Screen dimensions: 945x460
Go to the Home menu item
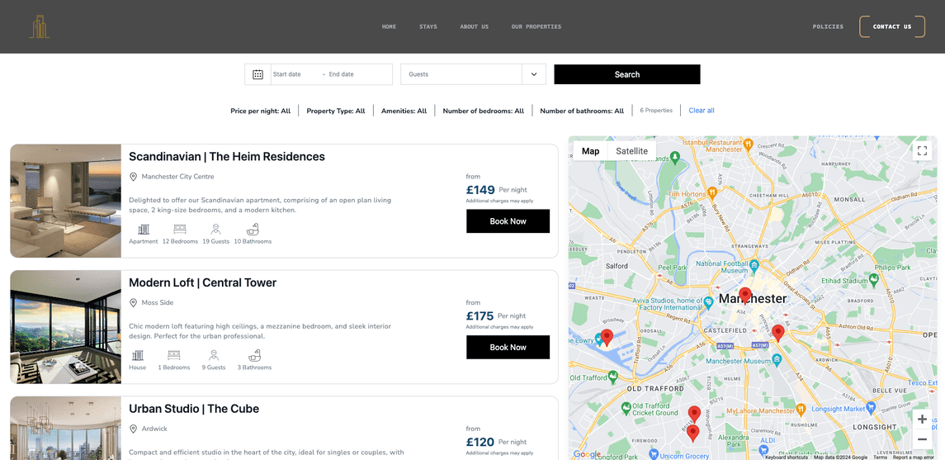[390, 26]
